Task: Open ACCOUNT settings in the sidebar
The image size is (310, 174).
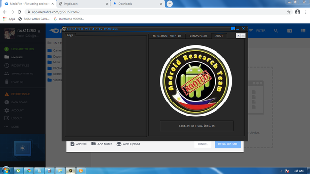Action: [14, 110]
